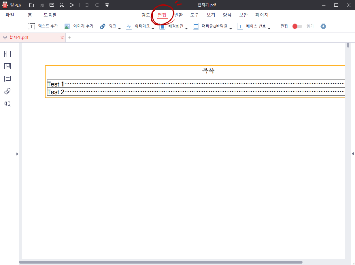Open the 홈 tab
355x265 pixels.
point(30,15)
